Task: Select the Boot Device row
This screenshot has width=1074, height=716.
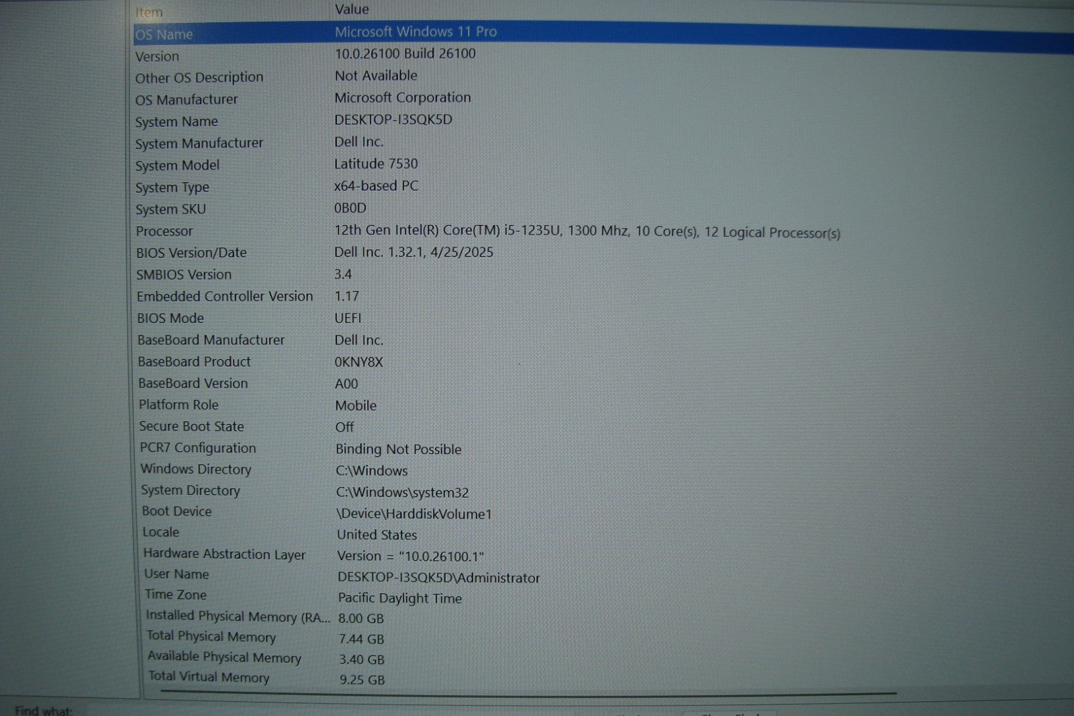Action: coord(177,511)
